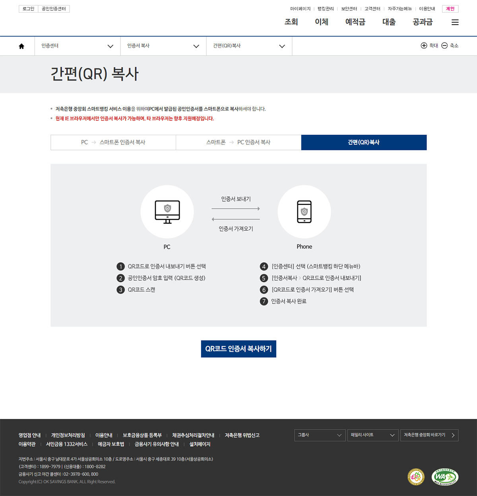This screenshot has width=477, height=496.
Task: Click the home icon in the breadcrumb bar
Action: [21, 46]
